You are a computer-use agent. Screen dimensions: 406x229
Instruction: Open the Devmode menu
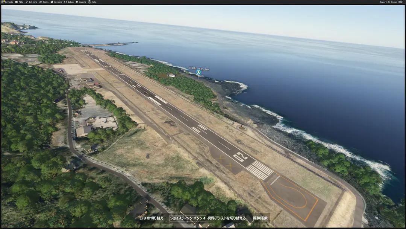point(7,2)
